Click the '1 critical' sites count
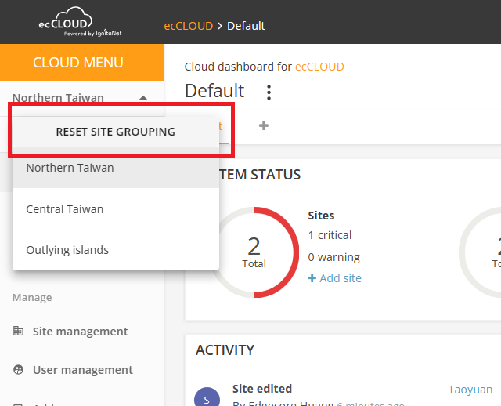501x406 pixels. click(330, 235)
